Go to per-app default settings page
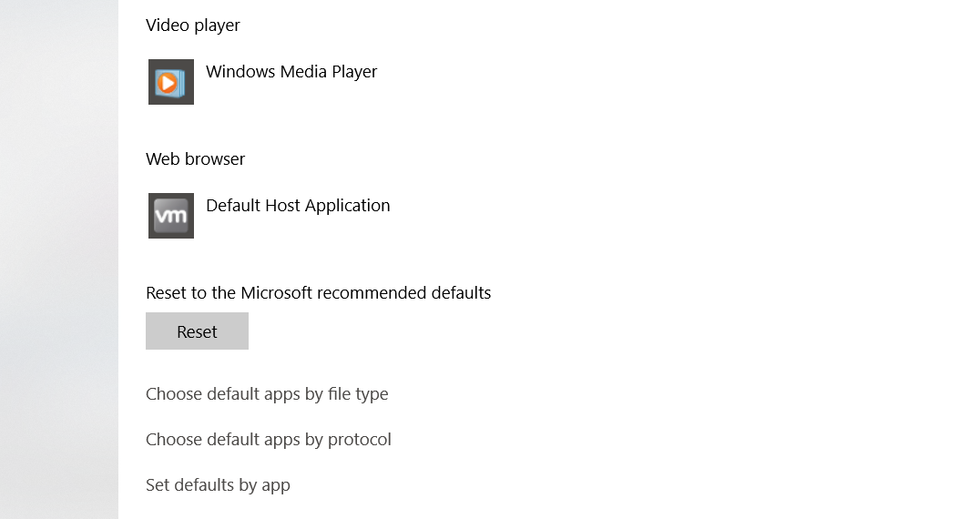 pos(218,485)
